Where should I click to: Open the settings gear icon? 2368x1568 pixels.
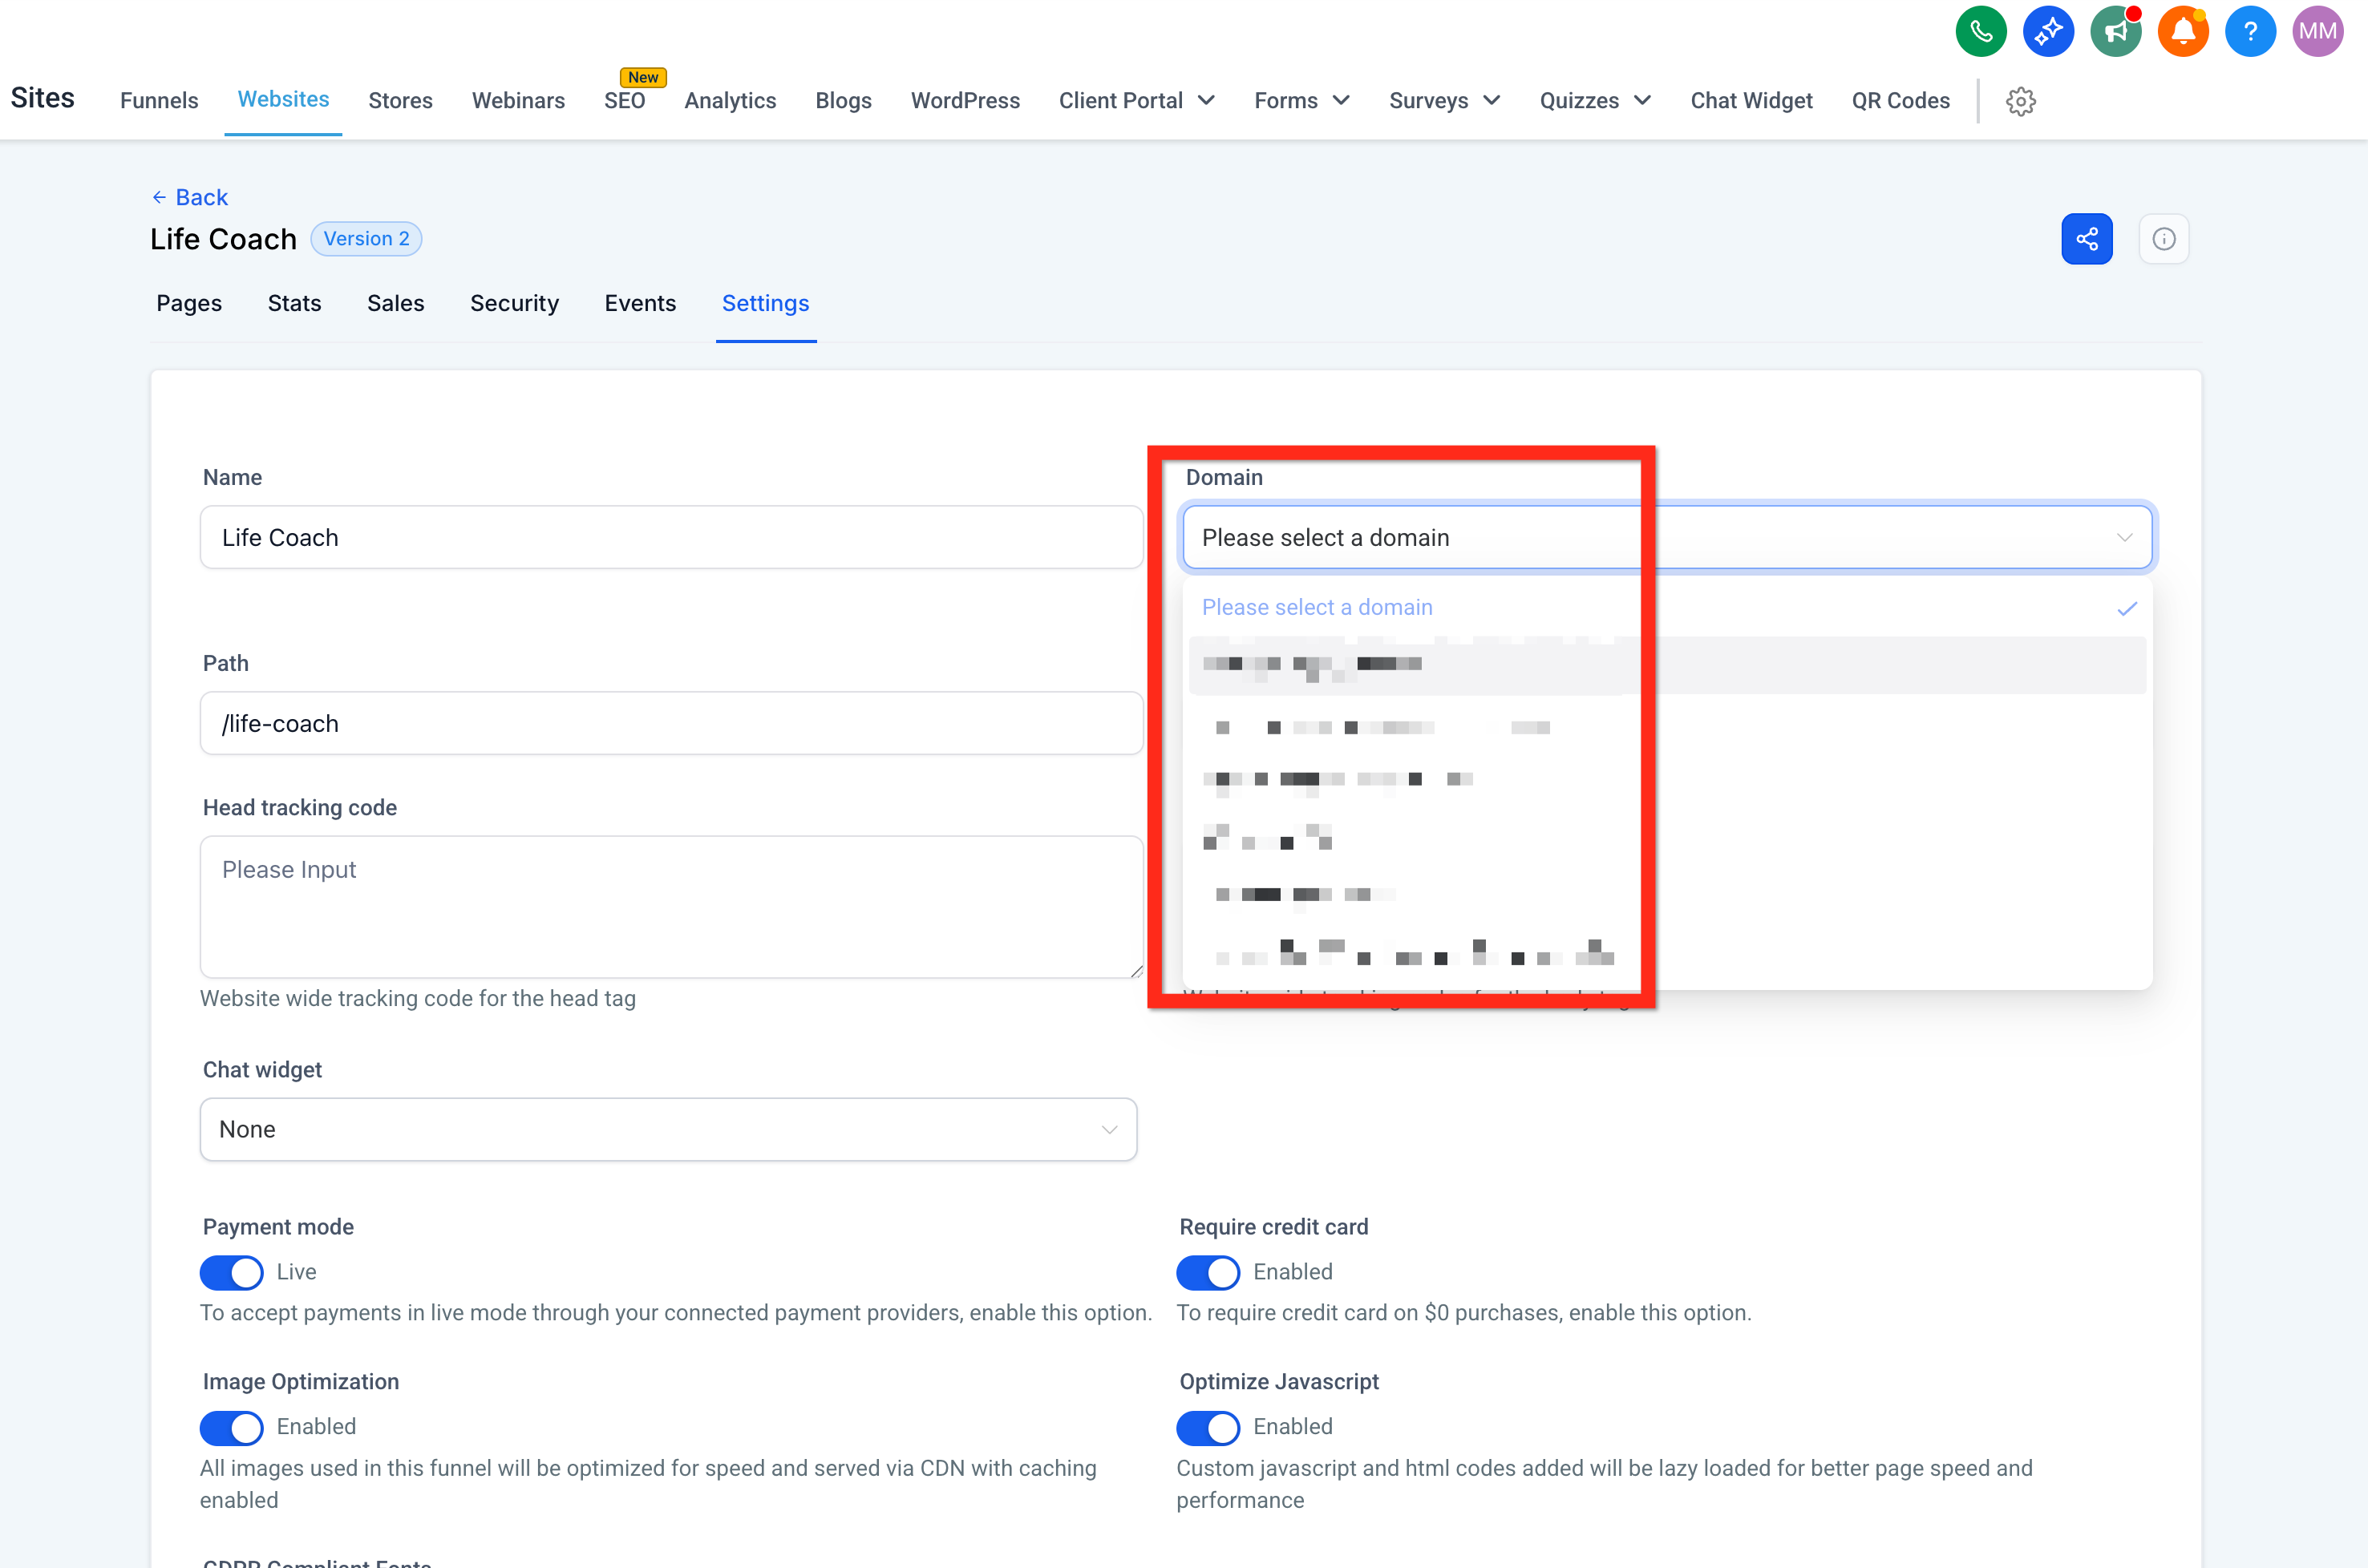pyautogui.click(x=2022, y=100)
